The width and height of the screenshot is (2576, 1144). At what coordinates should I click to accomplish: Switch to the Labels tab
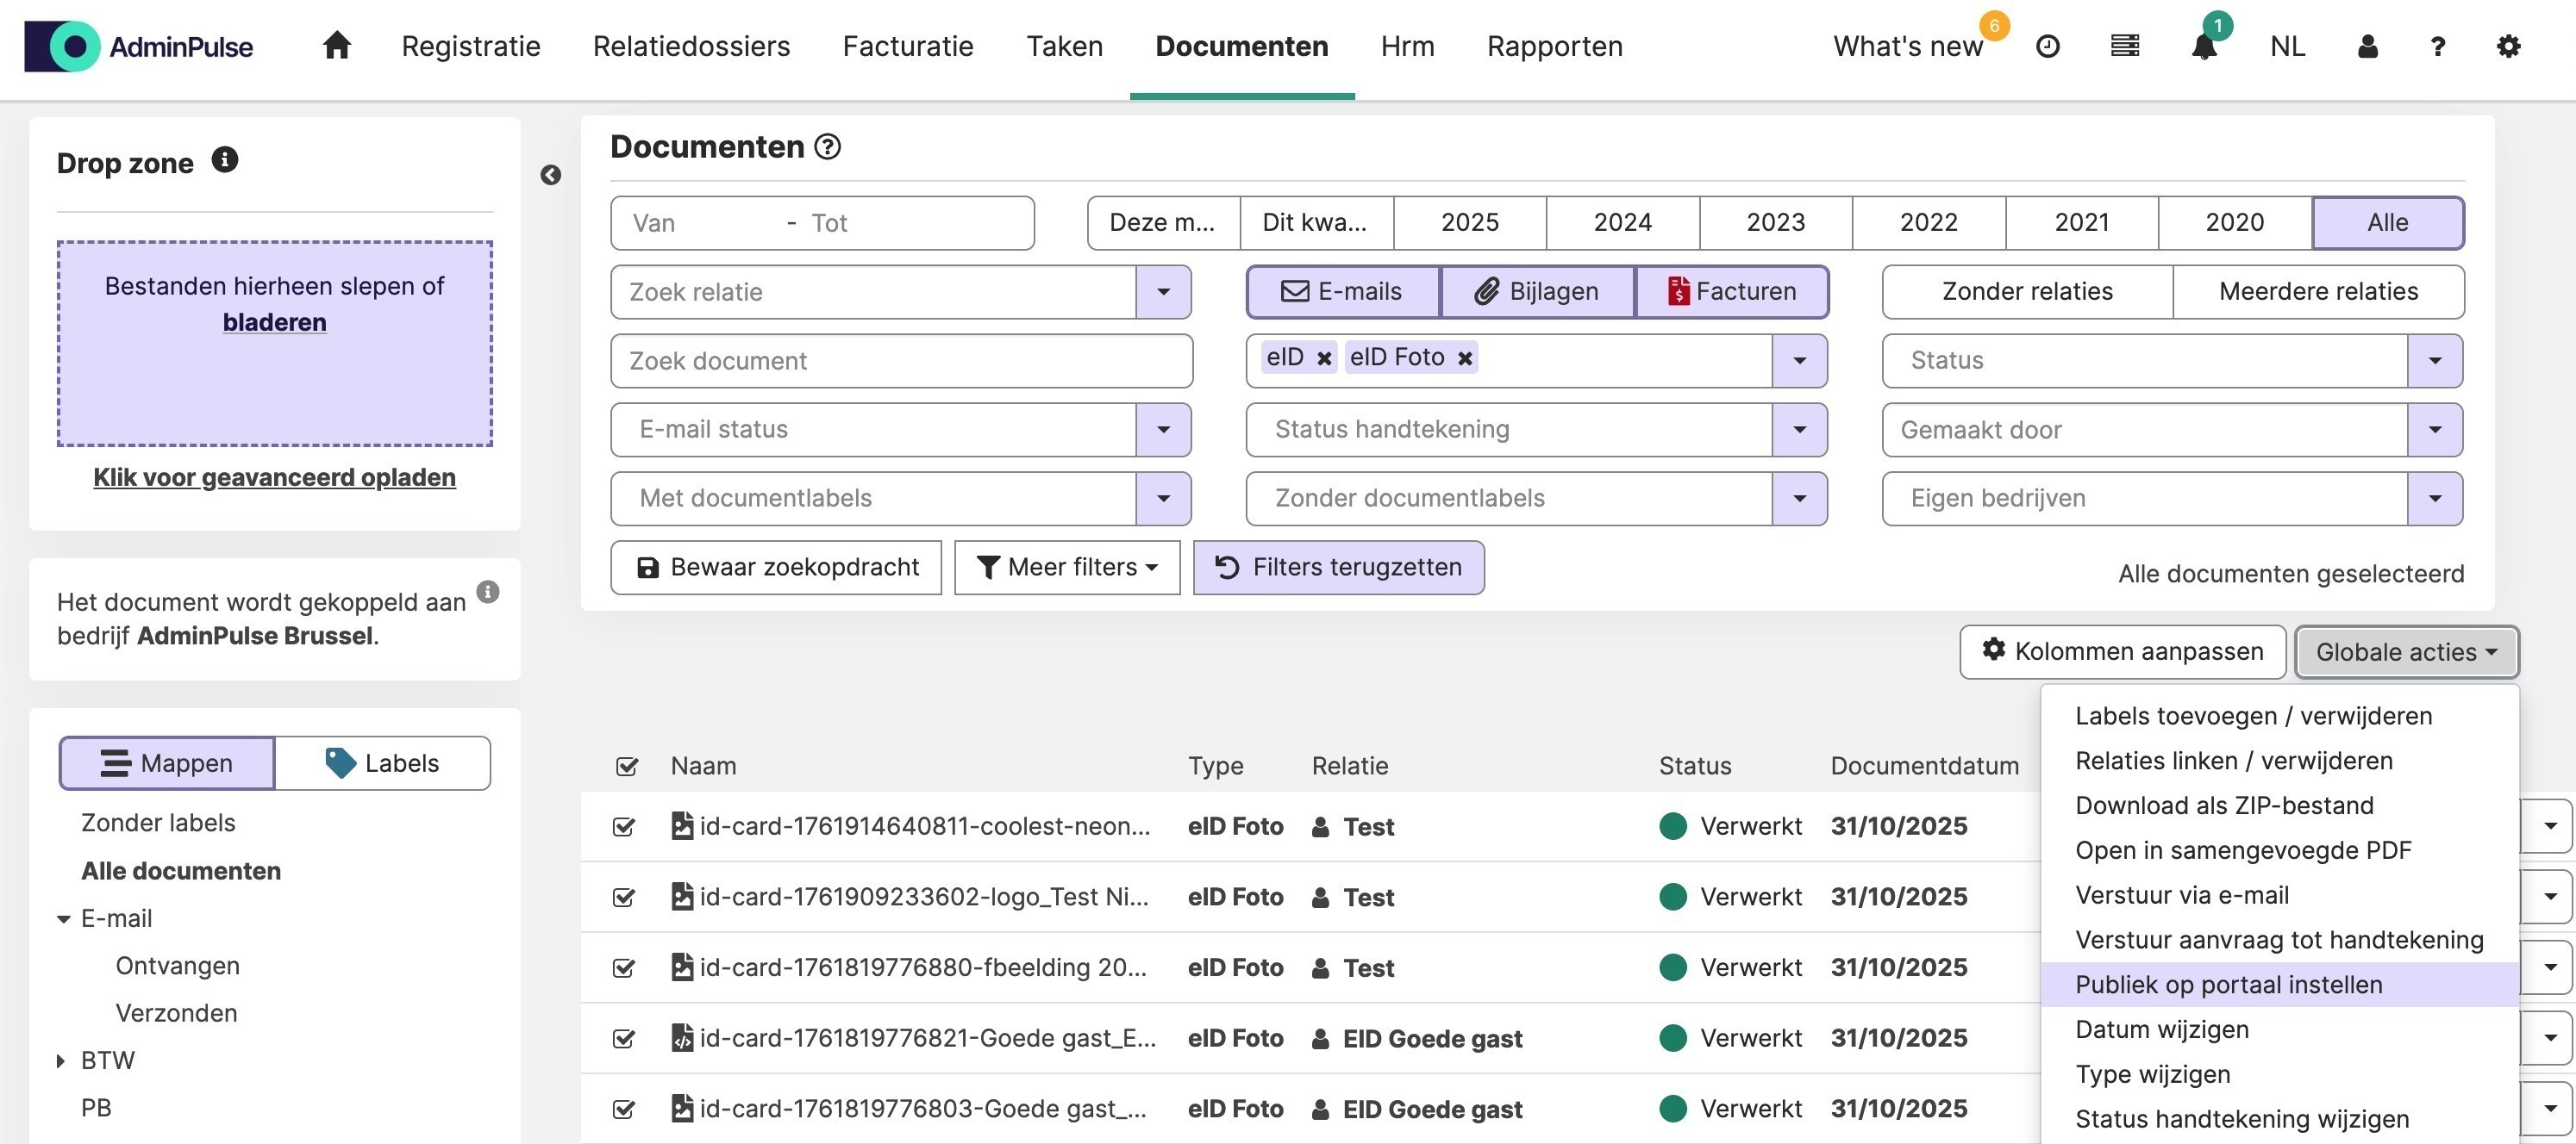coord(382,763)
